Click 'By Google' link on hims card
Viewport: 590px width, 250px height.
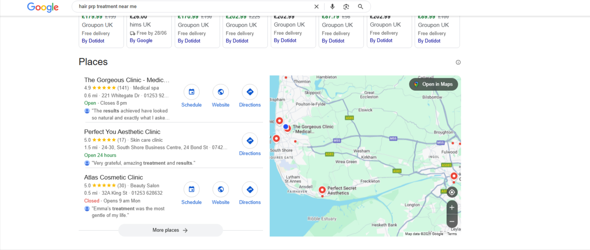coord(141,40)
